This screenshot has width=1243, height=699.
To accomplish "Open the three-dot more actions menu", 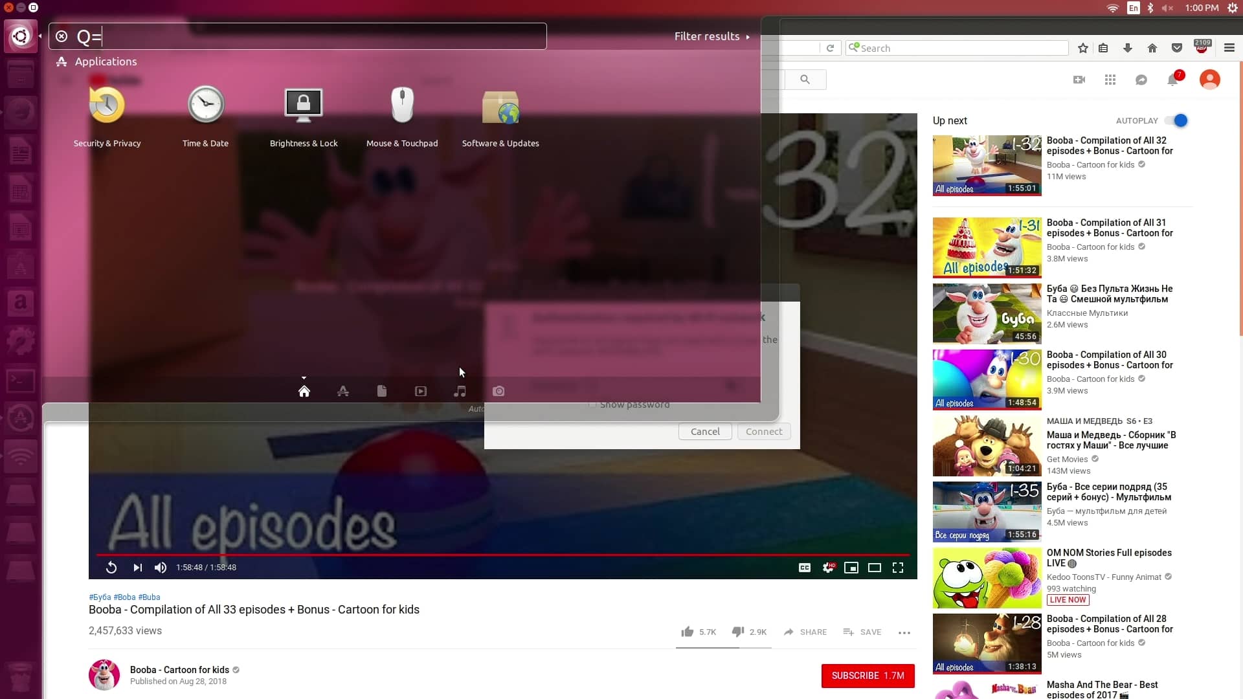I will [x=904, y=632].
